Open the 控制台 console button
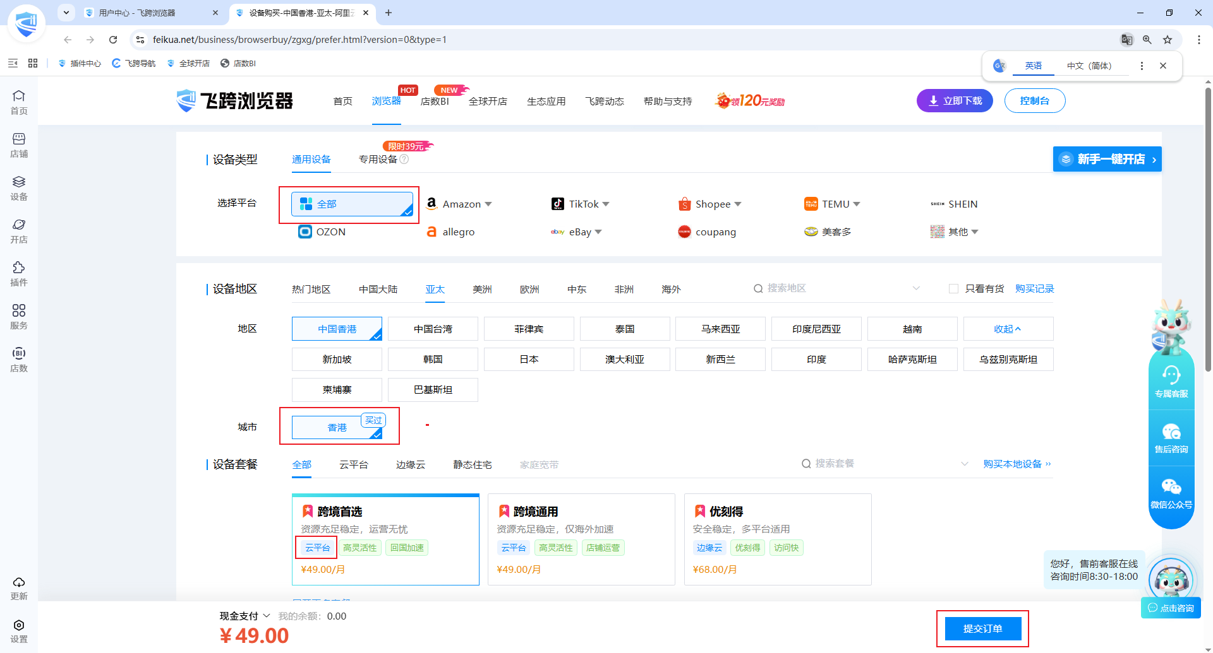This screenshot has width=1213, height=653. pyautogui.click(x=1034, y=101)
